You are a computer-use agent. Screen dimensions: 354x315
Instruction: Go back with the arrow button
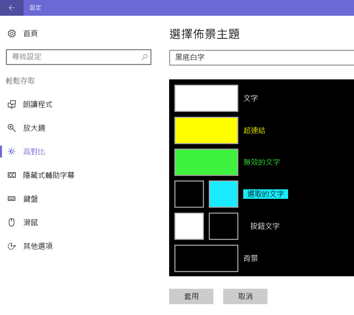[11, 8]
